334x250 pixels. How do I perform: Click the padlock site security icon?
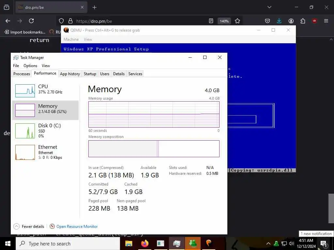[70, 21]
